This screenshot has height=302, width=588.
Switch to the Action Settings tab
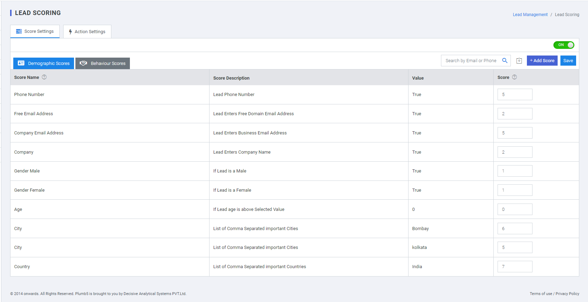pyautogui.click(x=87, y=32)
